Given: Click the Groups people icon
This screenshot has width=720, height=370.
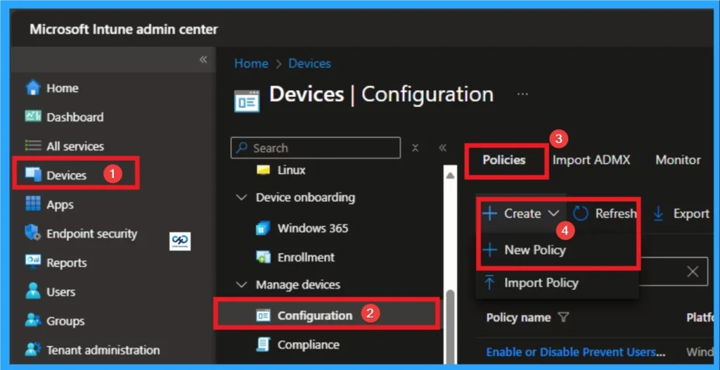Looking at the screenshot, I should click(33, 321).
